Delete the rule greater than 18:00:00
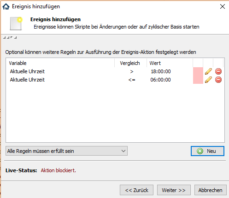The width and height of the screenshot is (229, 198). click(218, 71)
